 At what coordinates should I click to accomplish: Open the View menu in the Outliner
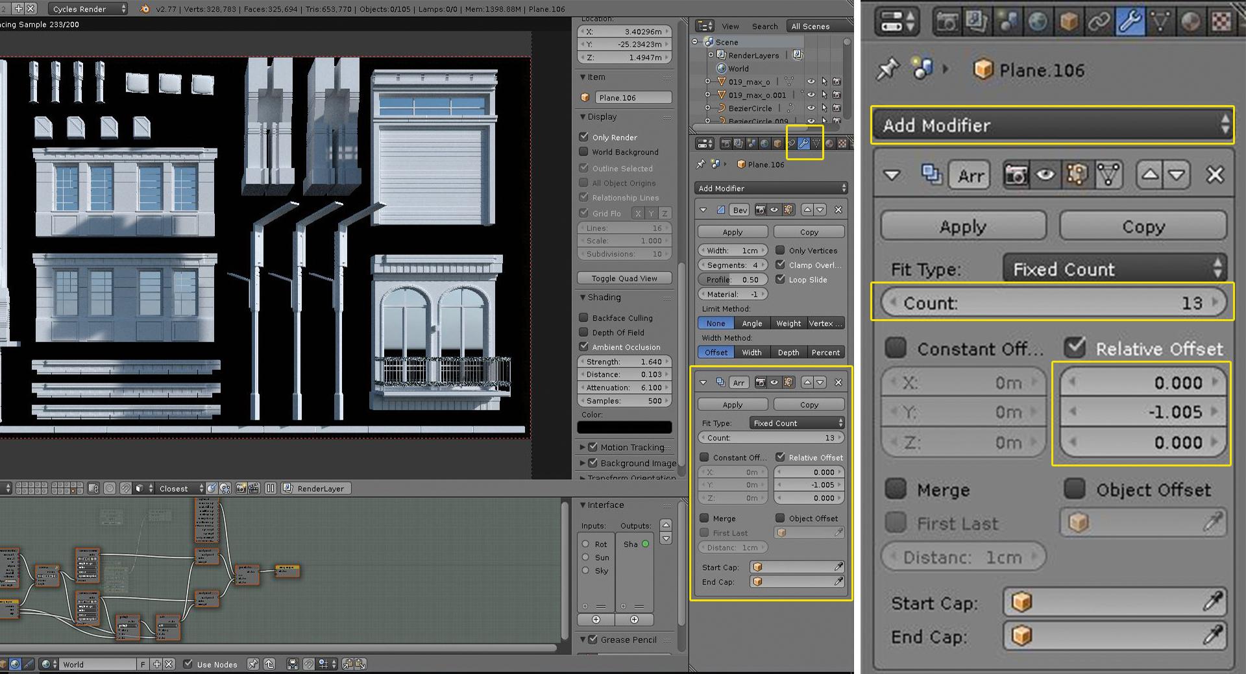[x=730, y=27]
